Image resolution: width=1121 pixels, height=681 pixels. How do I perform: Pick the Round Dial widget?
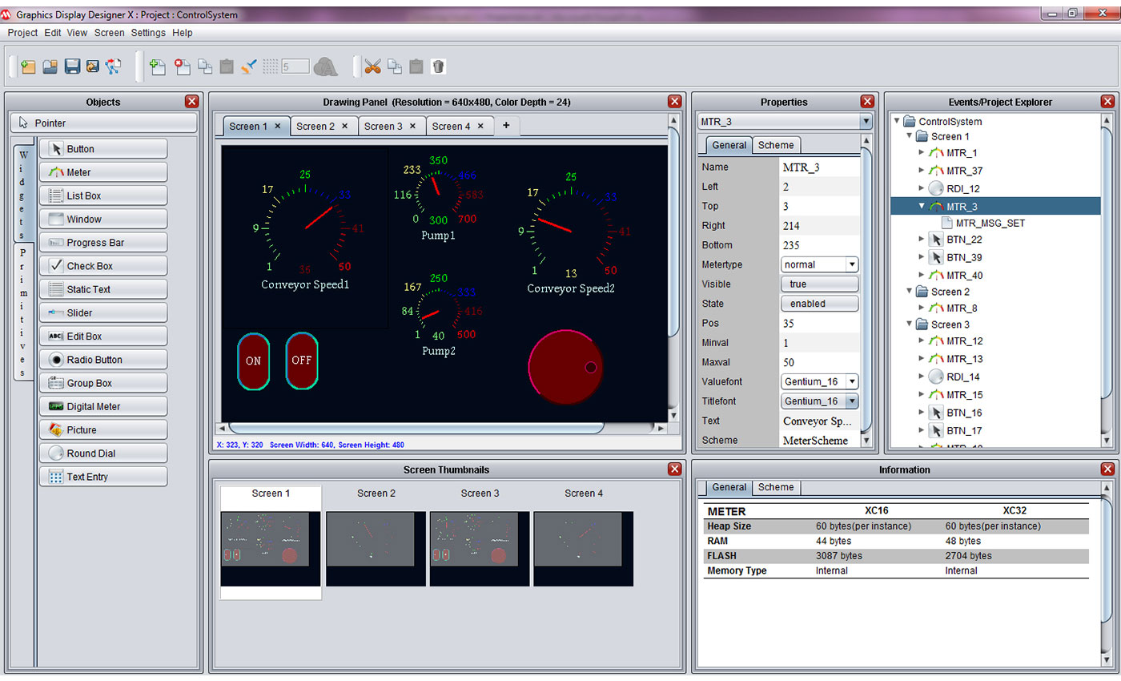(103, 453)
